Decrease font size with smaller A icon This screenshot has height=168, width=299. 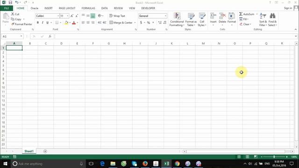tap(77, 16)
